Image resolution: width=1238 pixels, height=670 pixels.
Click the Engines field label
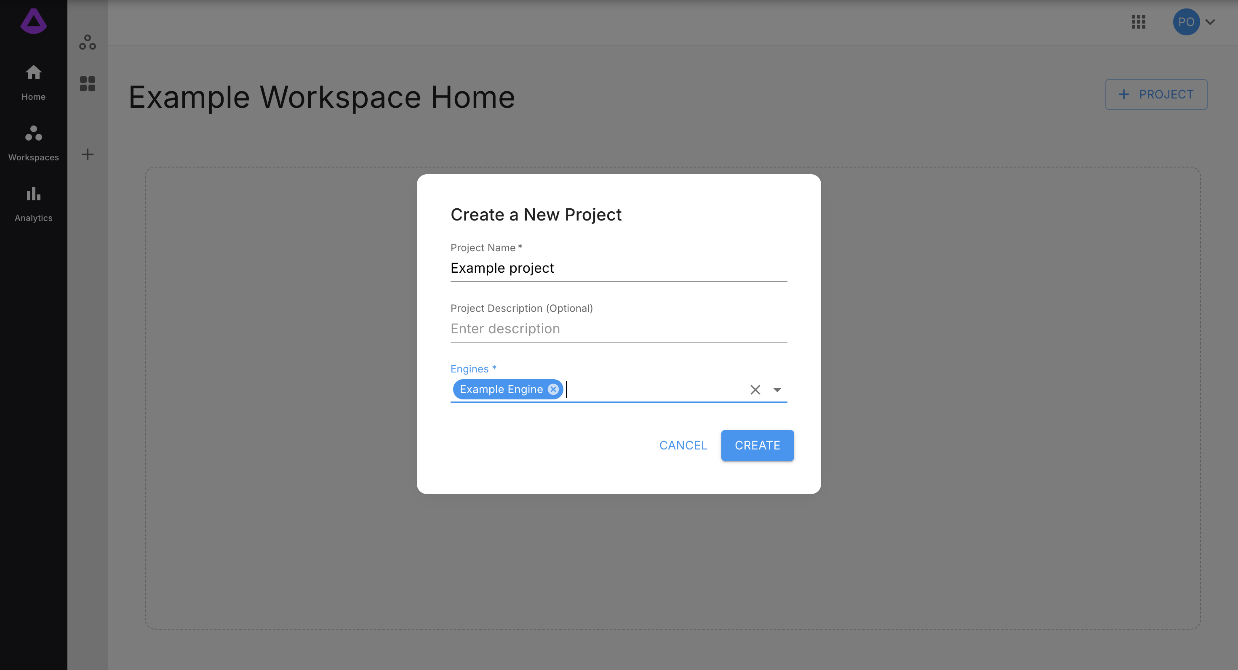click(x=473, y=369)
